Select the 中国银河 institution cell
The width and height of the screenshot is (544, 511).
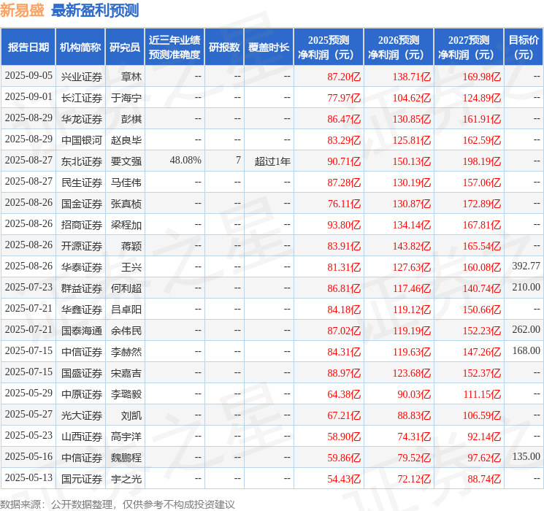click(82, 140)
